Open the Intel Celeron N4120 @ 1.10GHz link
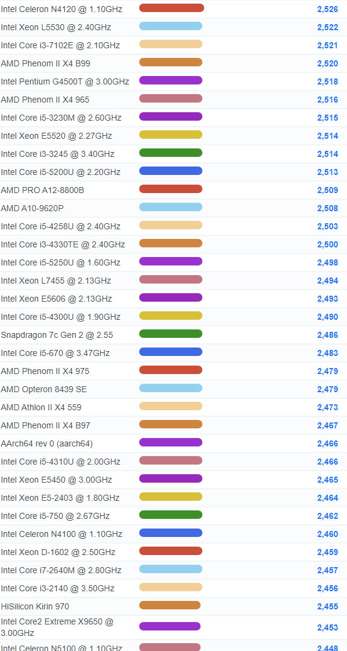The width and height of the screenshot is (347, 651). click(61, 9)
